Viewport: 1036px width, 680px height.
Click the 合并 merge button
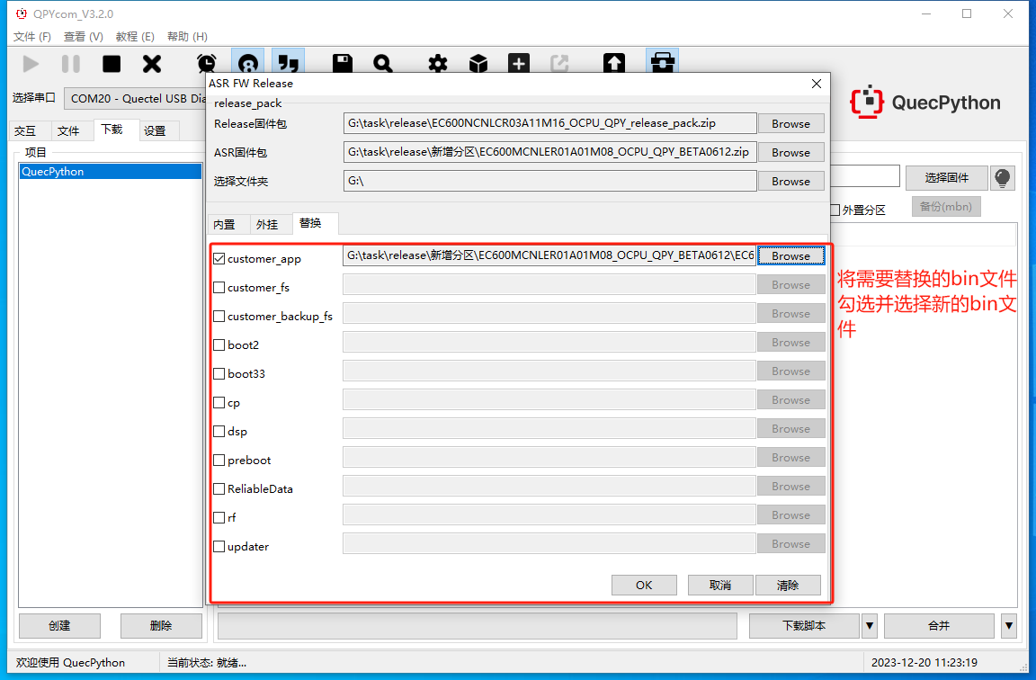click(x=939, y=626)
